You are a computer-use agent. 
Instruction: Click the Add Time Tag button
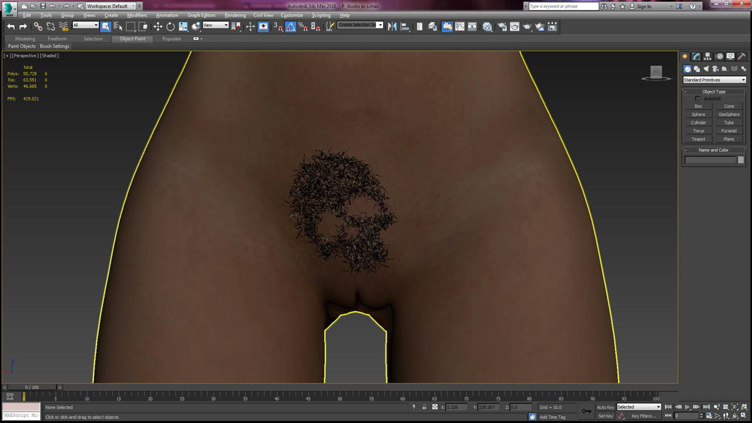click(x=553, y=417)
